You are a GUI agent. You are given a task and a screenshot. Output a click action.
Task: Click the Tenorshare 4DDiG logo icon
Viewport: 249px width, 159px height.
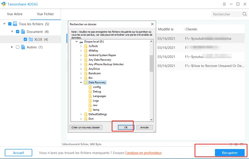4,4
